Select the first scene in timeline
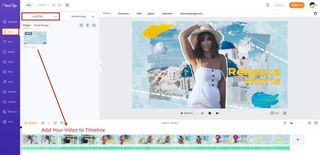 tap(40, 139)
